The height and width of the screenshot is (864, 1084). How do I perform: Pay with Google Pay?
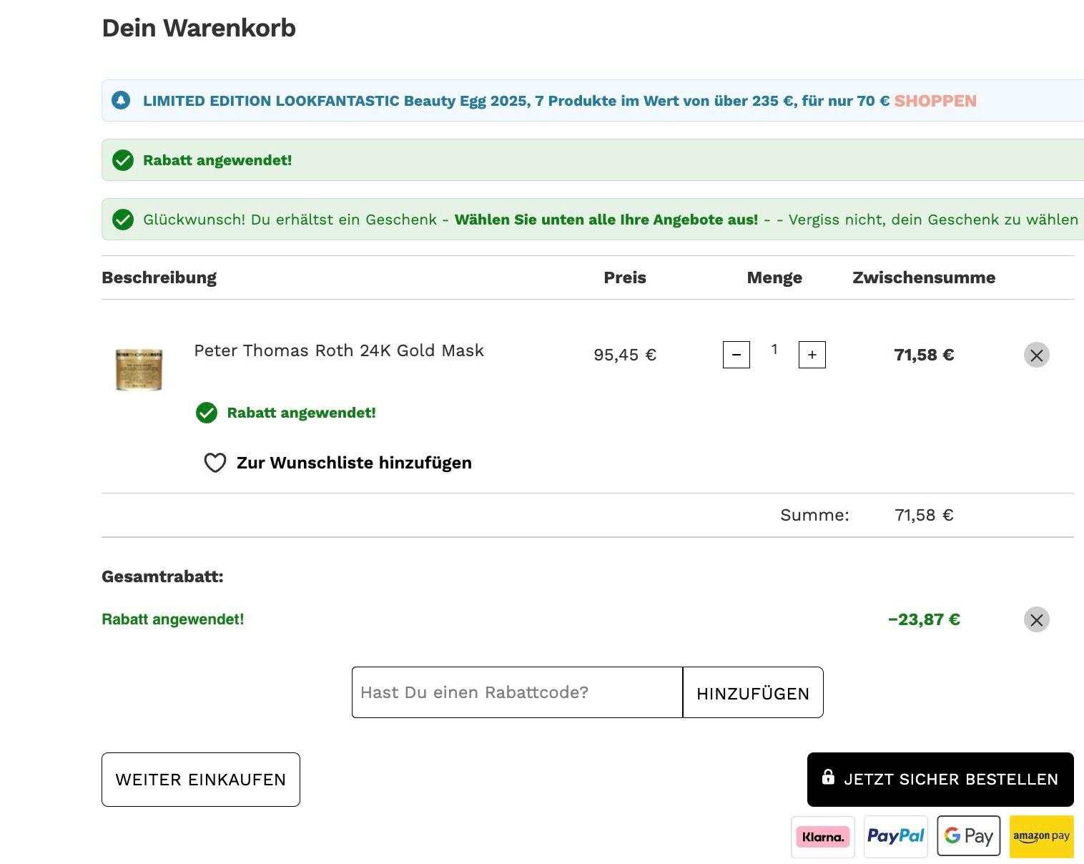[x=969, y=836]
